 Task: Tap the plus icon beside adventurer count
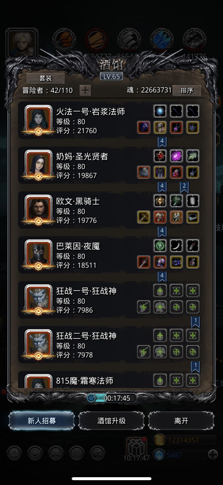pos(85,90)
